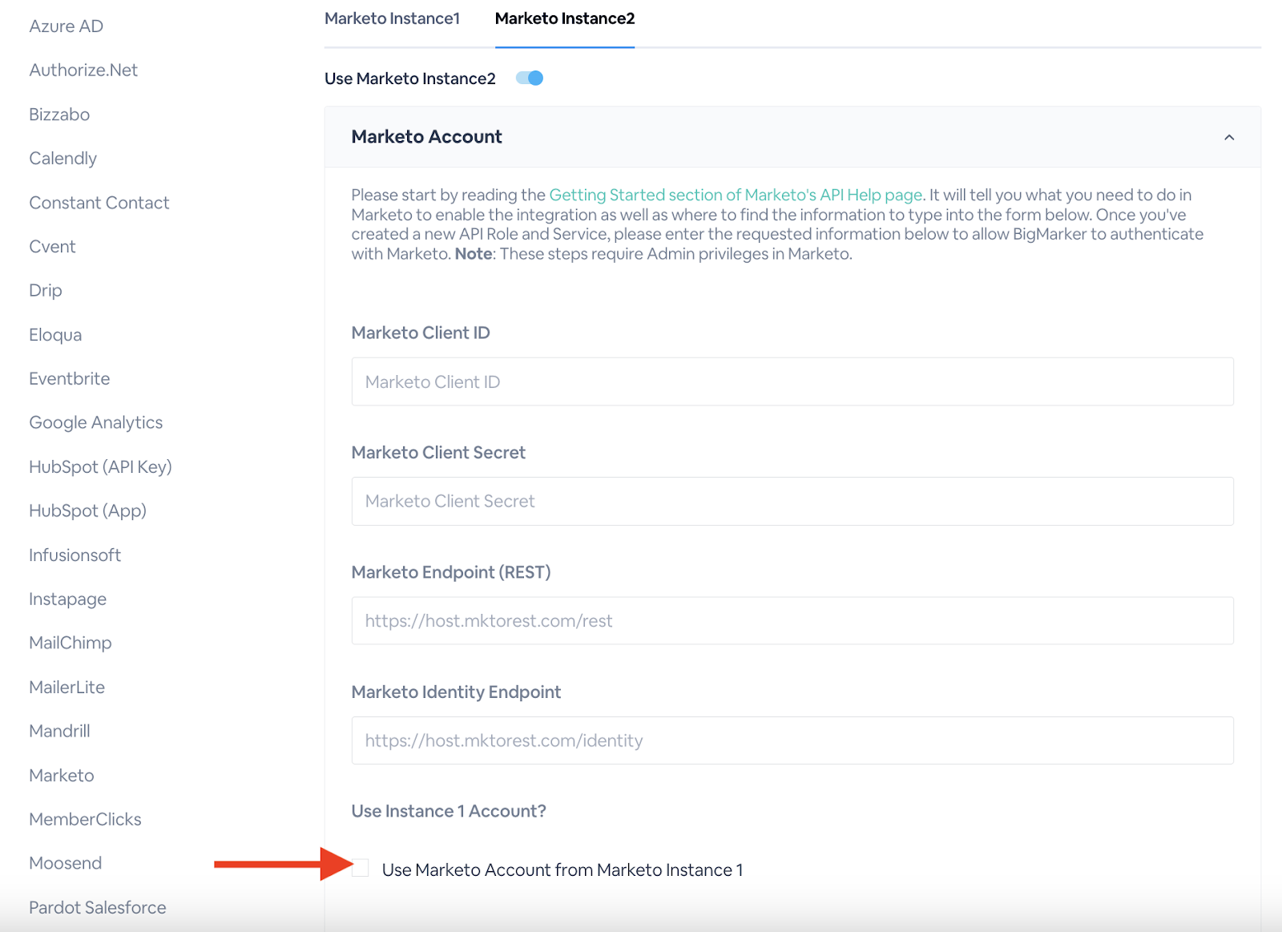
Task: Click the Marketo Identity Endpoint field
Action: 792,740
